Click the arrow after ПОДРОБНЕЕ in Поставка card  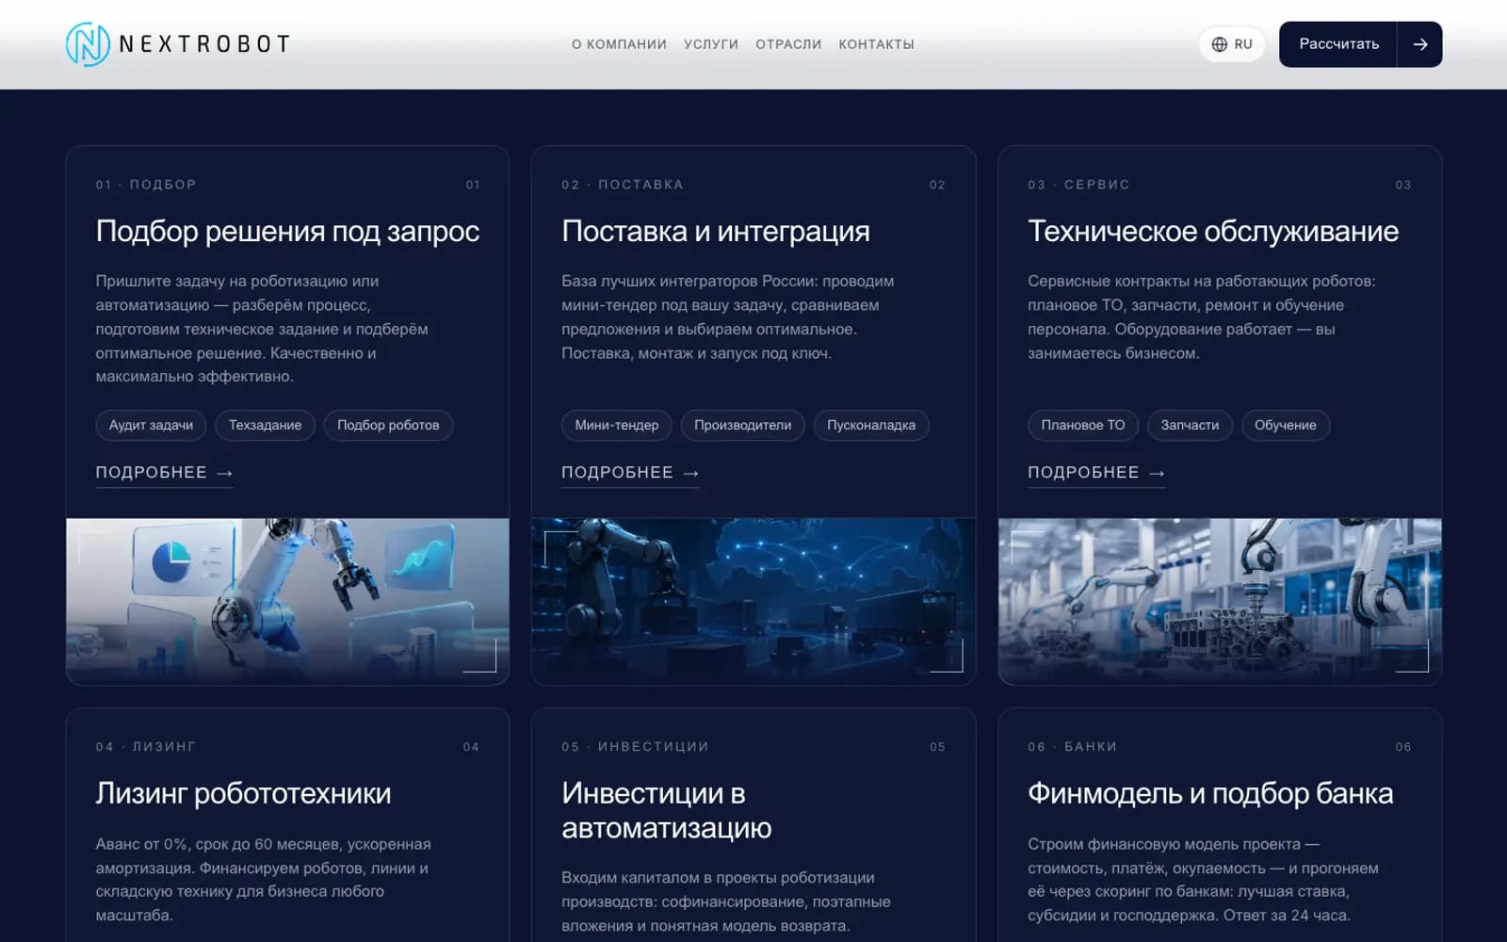690,473
